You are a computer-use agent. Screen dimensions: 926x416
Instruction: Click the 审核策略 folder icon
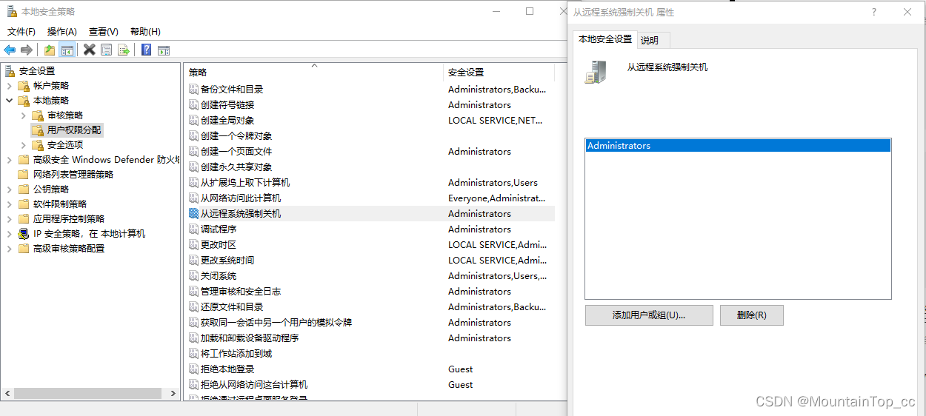point(38,115)
